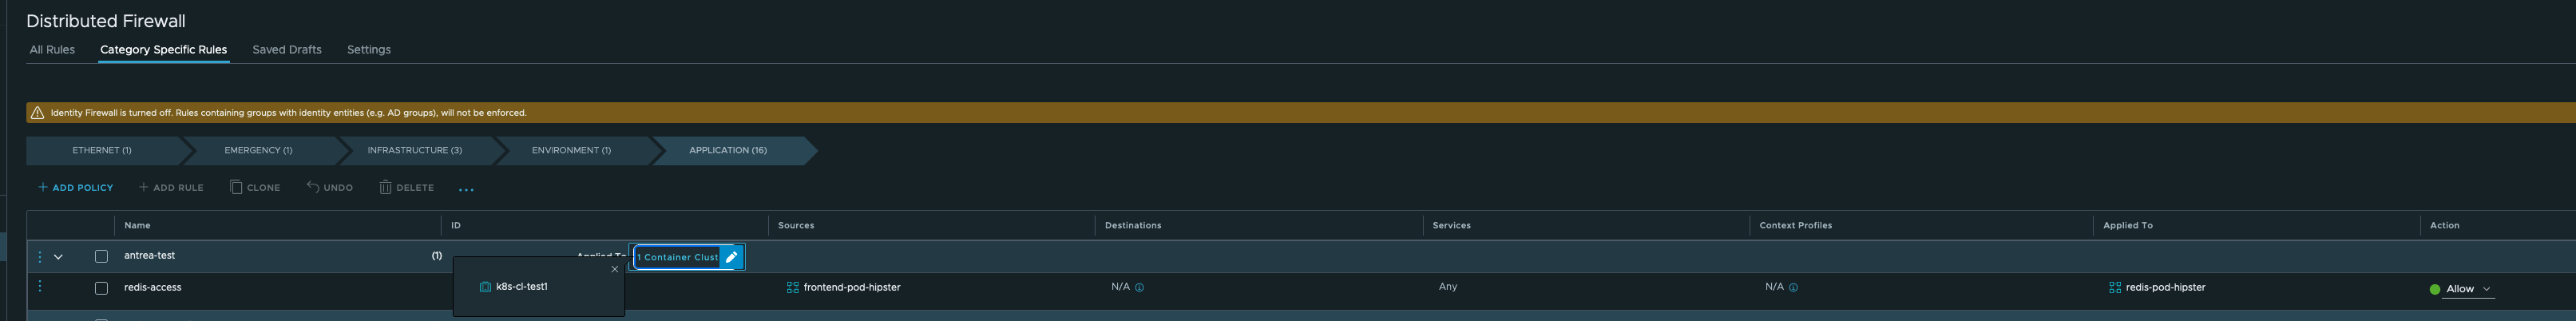Image resolution: width=2576 pixels, height=321 pixels.
Task: Select the Infrastructure (3) category
Action: tap(414, 150)
